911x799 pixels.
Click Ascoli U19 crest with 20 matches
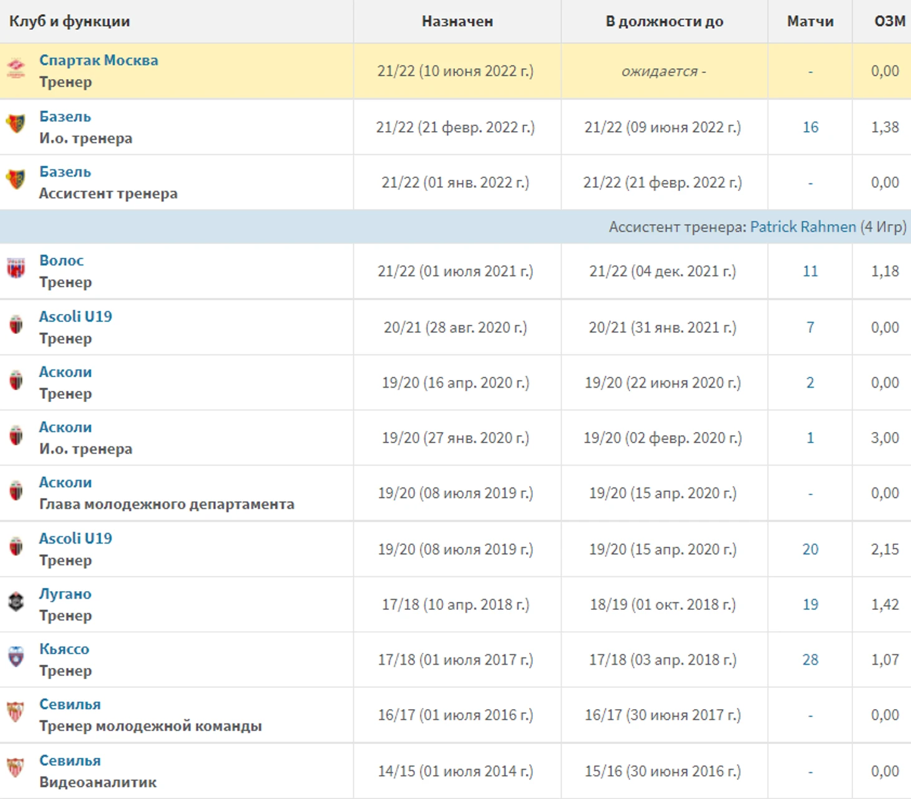(16, 546)
